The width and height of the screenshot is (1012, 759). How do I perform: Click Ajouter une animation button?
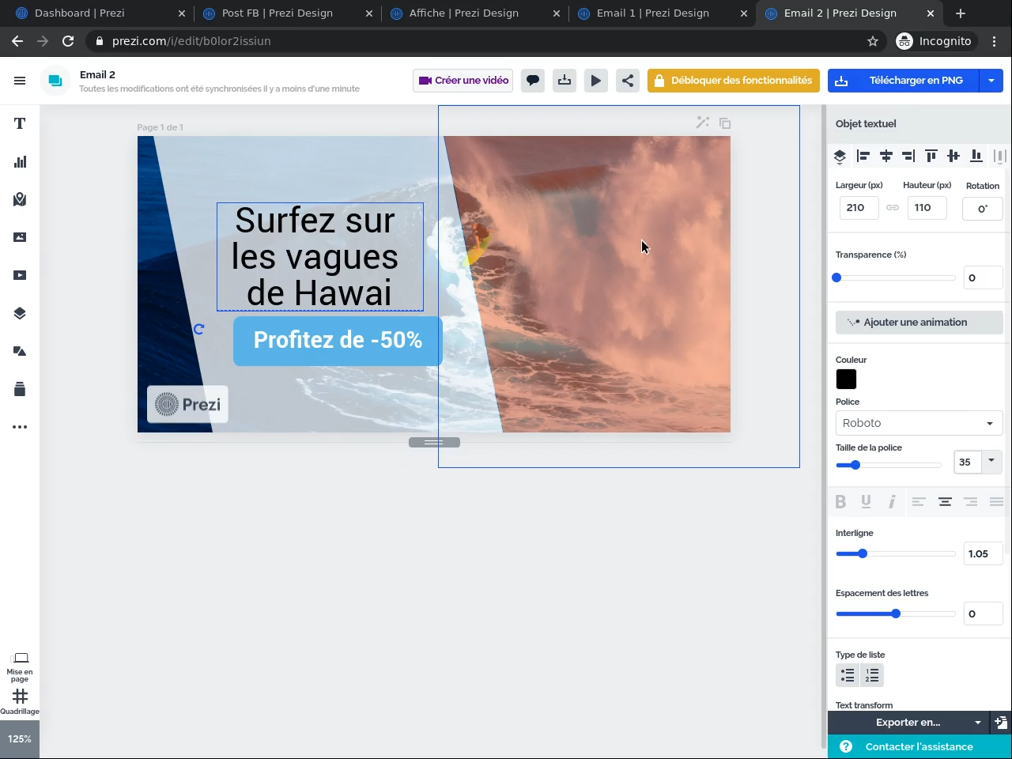(919, 323)
